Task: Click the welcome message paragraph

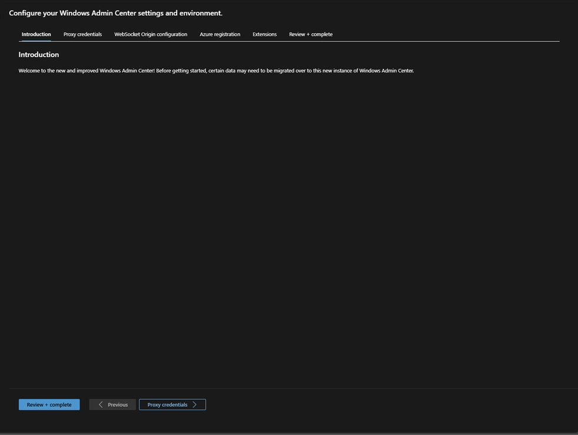Action: click(x=216, y=71)
